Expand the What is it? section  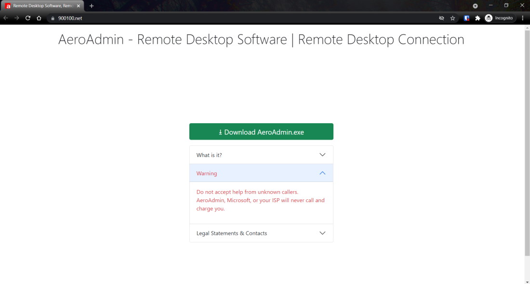click(261, 155)
